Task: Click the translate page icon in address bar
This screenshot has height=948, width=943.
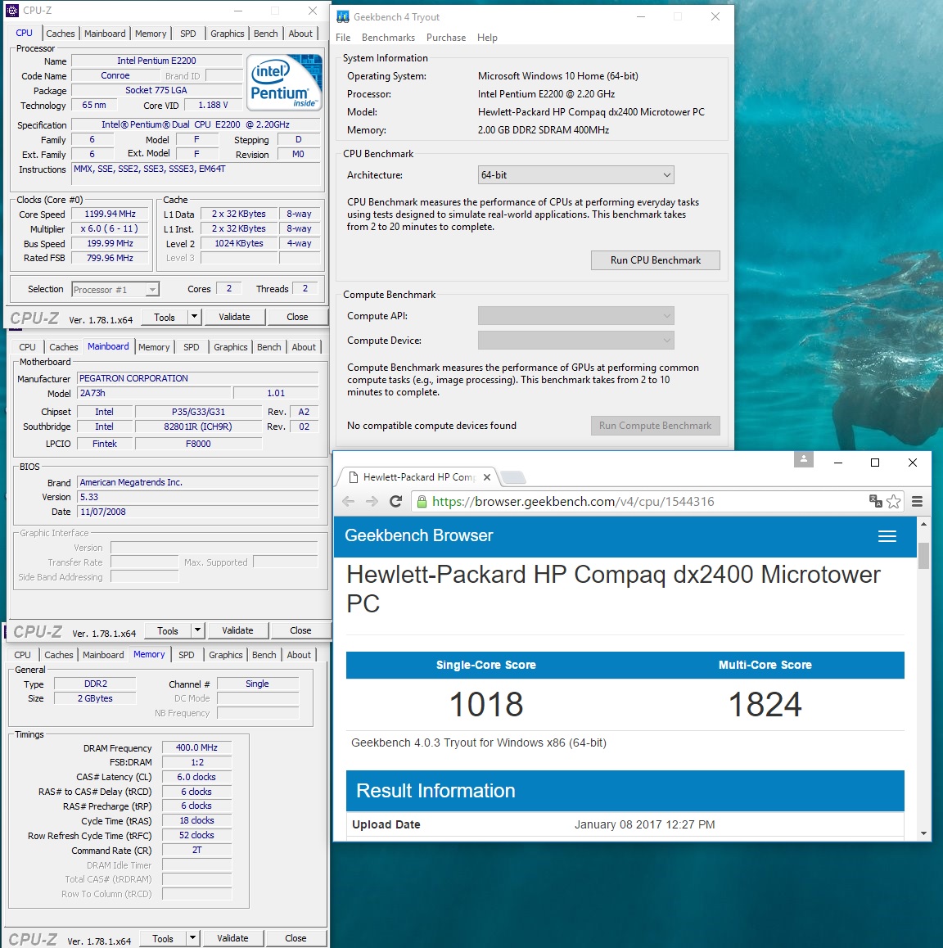Action: [x=875, y=500]
